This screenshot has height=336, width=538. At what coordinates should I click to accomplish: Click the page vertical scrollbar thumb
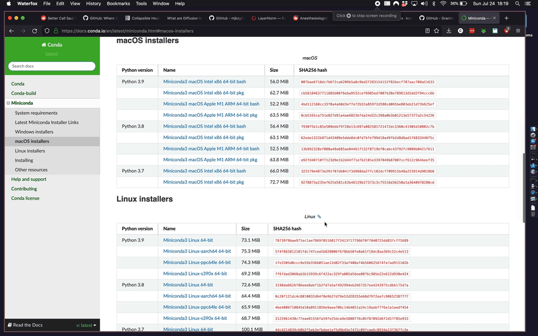point(524,188)
